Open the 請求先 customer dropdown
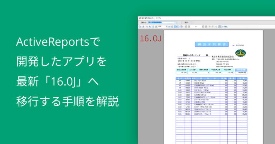This screenshot has height=144, width=275. (x=162, y=23)
